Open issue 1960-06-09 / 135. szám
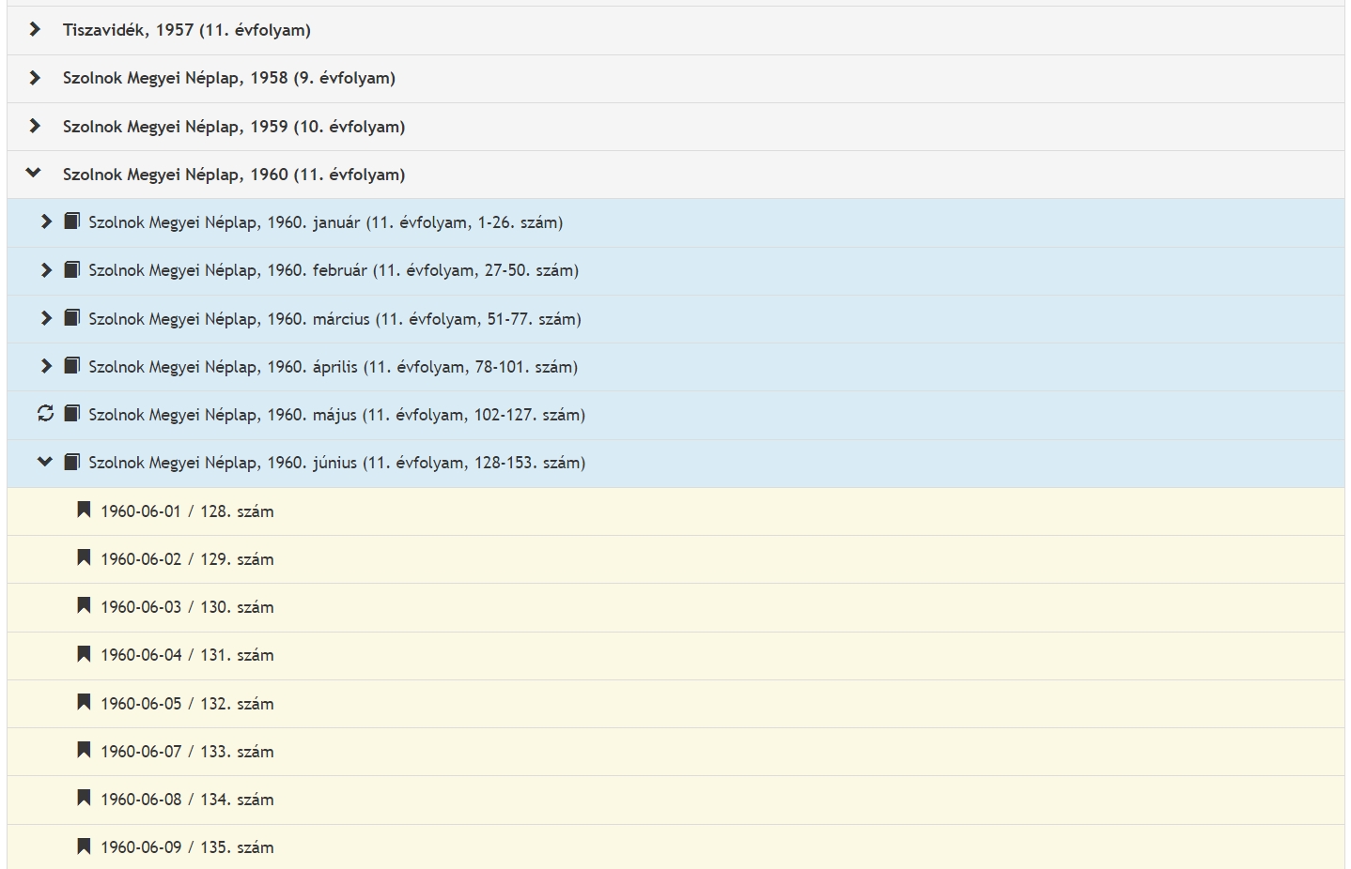The image size is (1351, 869). pos(187,847)
